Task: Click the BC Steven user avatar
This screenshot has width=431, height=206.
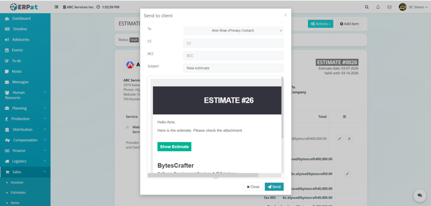Action: (402, 7)
